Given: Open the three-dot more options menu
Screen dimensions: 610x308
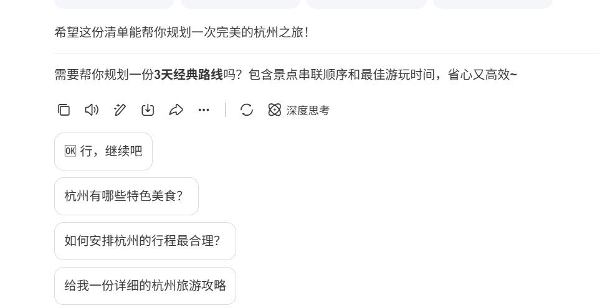Looking at the screenshot, I should click(204, 110).
